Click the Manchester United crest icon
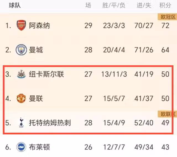The image size is (177, 157). [21, 98]
